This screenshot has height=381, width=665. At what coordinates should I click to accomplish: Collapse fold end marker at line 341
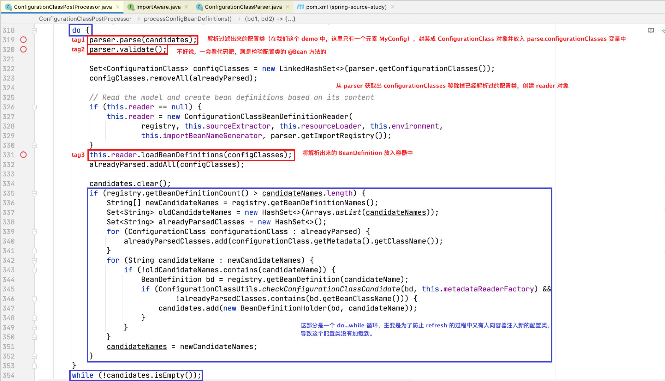[34, 251]
